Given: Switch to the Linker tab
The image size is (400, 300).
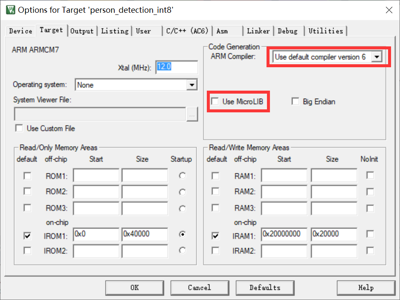Looking at the screenshot, I should coord(258,31).
